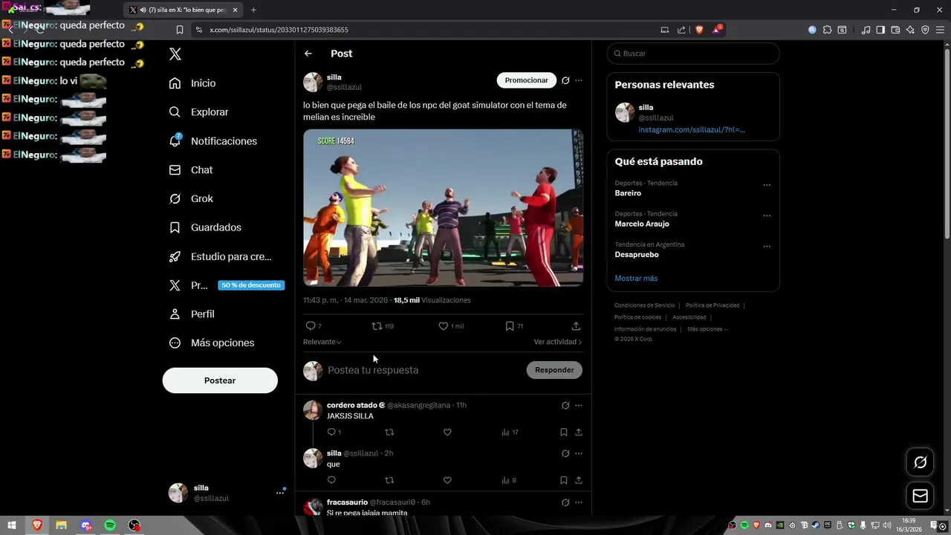The image size is (951, 535).
Task: Open Spotify from the Windows taskbar
Action: pyautogui.click(x=110, y=525)
